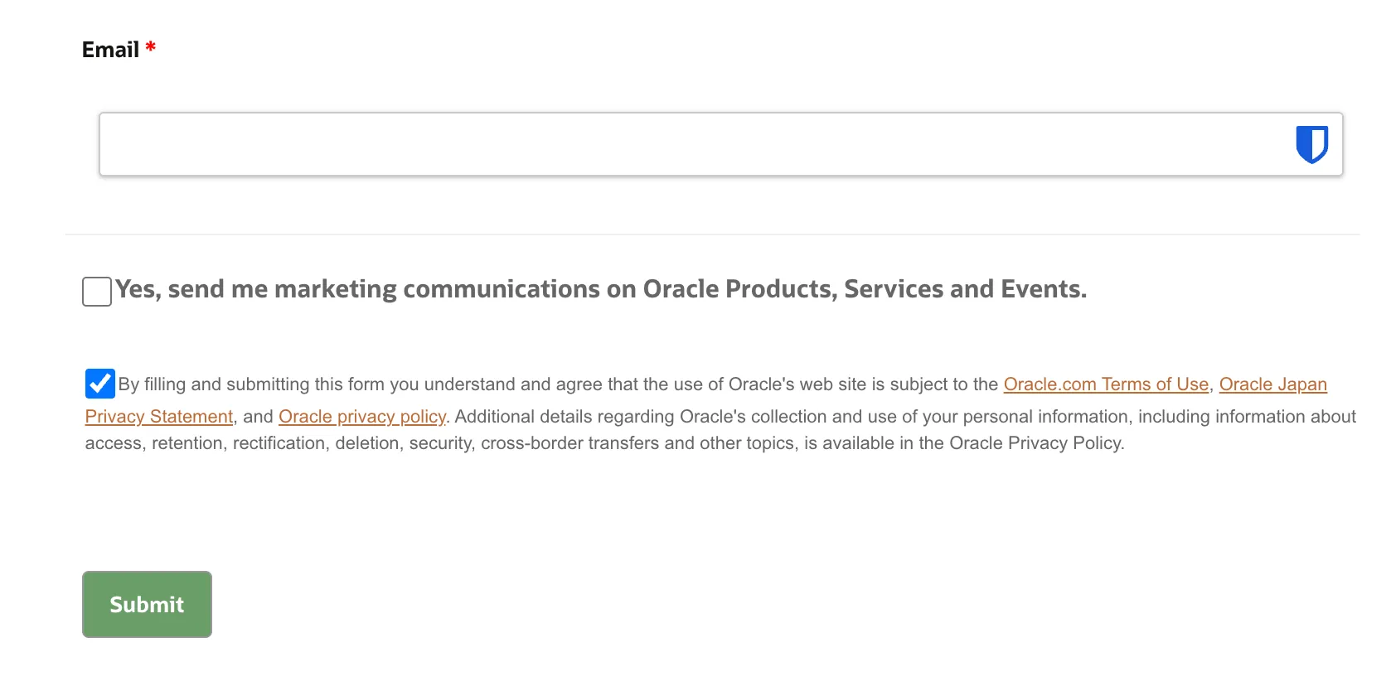This screenshot has width=1391, height=691.
Task: Click the blue checkmark in the agreement box
Action: 99,384
